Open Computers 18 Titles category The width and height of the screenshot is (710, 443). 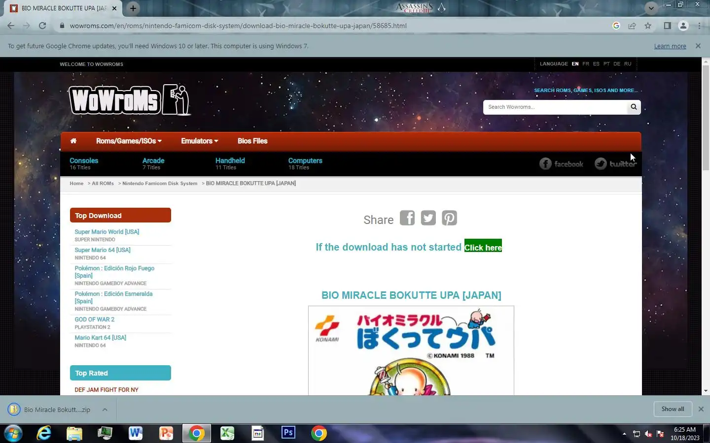click(305, 163)
